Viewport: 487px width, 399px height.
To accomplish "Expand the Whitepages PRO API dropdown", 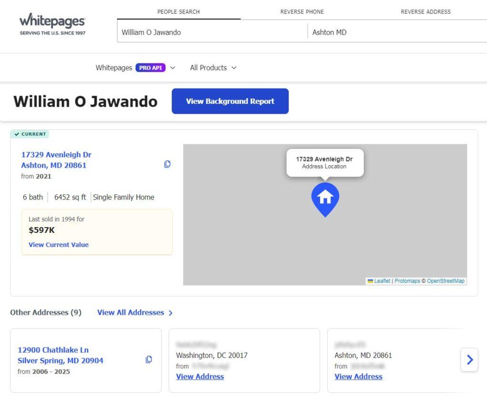I will click(x=173, y=68).
